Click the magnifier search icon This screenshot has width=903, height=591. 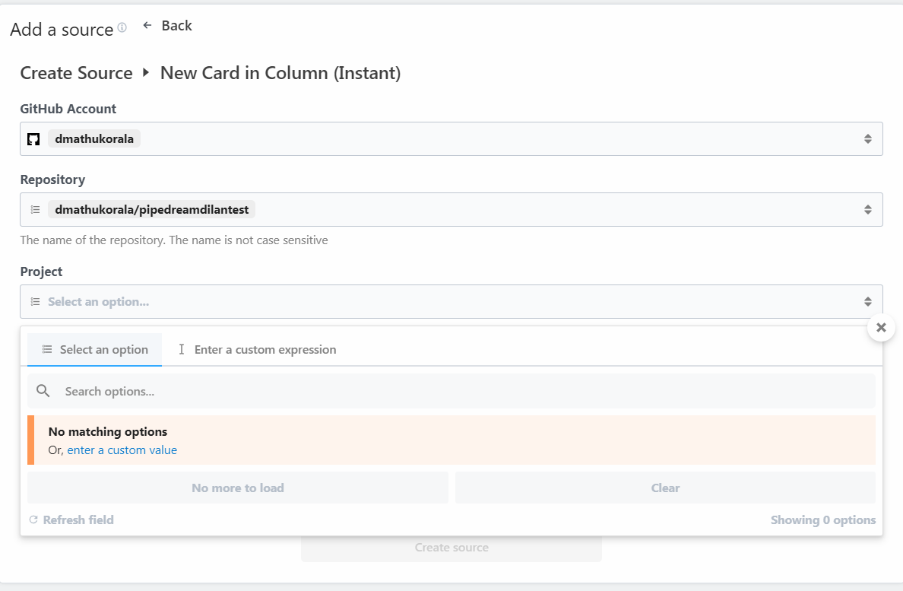pos(43,391)
